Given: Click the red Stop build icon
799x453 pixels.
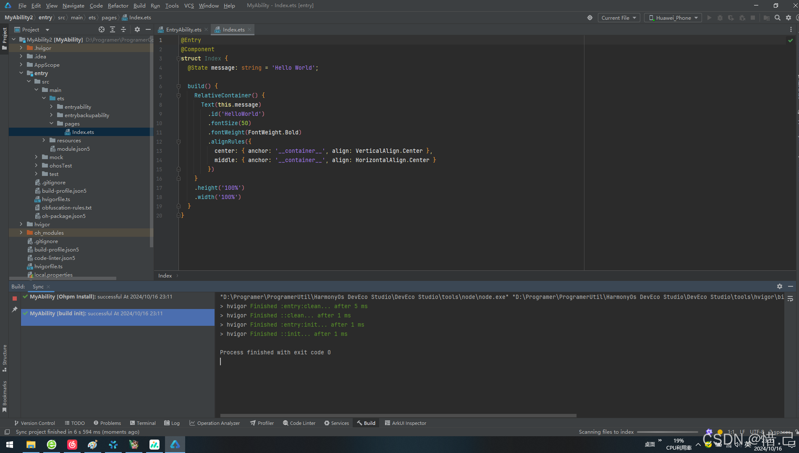Looking at the screenshot, I should coord(15,298).
